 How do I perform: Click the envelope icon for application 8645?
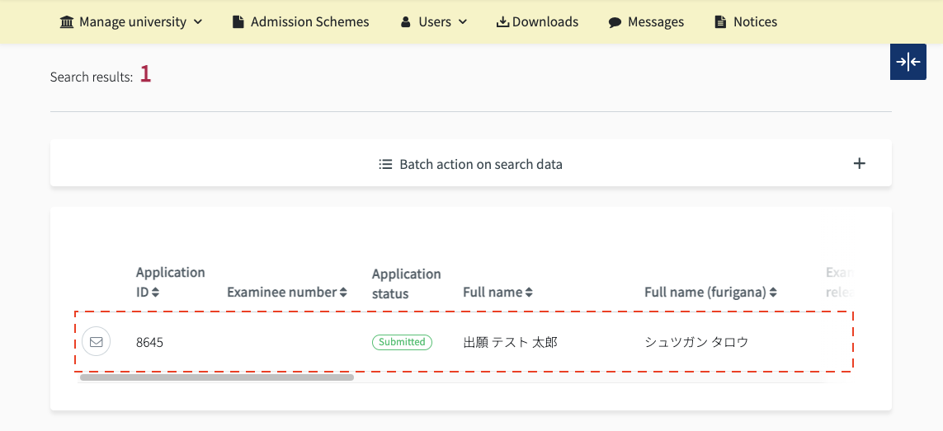pos(97,342)
